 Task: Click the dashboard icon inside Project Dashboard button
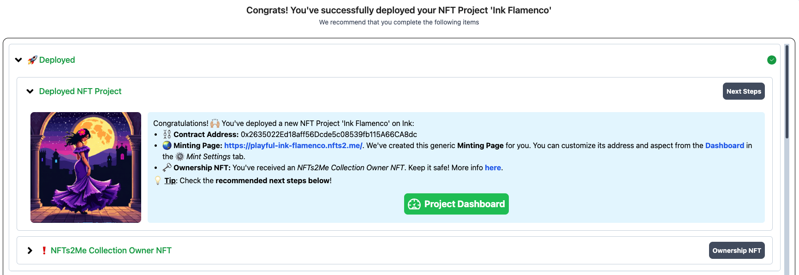tap(414, 203)
